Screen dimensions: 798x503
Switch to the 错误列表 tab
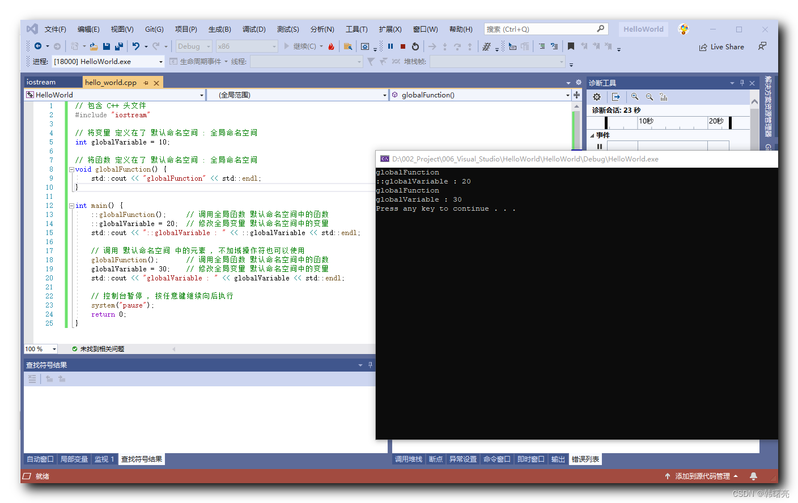pyautogui.click(x=585, y=459)
